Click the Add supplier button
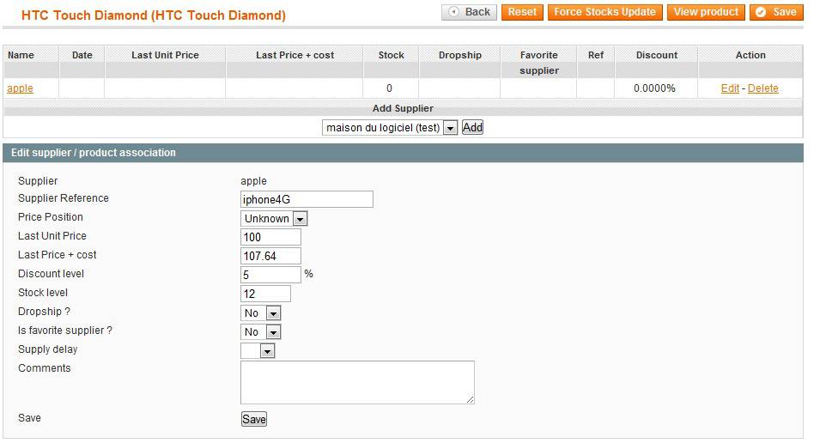 pyautogui.click(x=472, y=127)
